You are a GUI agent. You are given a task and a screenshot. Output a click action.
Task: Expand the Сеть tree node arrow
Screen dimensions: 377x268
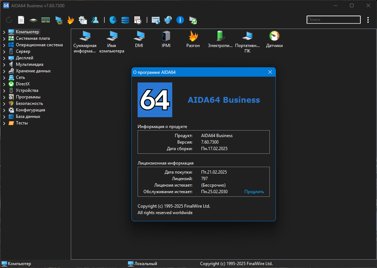pyautogui.click(x=4, y=77)
